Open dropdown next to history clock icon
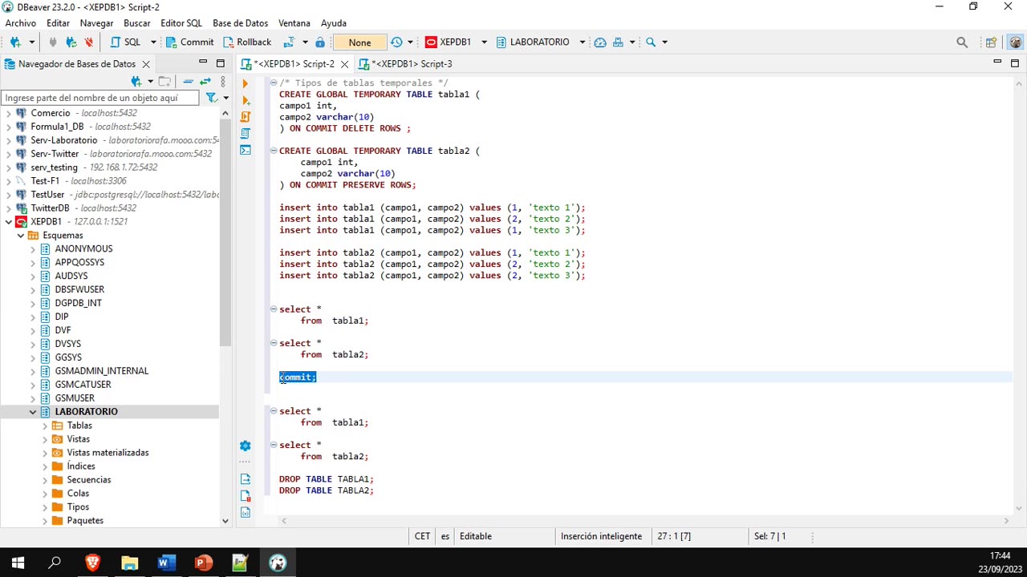This screenshot has height=577, width=1027. [x=410, y=42]
